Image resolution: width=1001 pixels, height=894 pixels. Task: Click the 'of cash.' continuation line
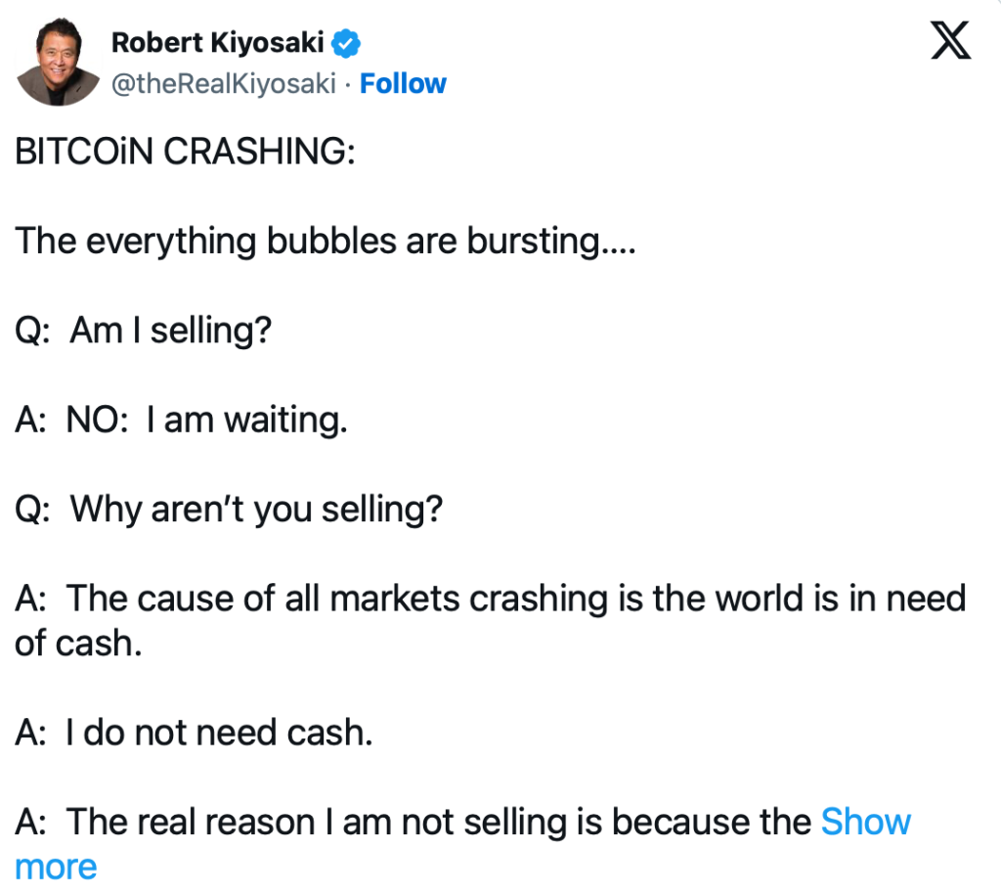[x=78, y=644]
